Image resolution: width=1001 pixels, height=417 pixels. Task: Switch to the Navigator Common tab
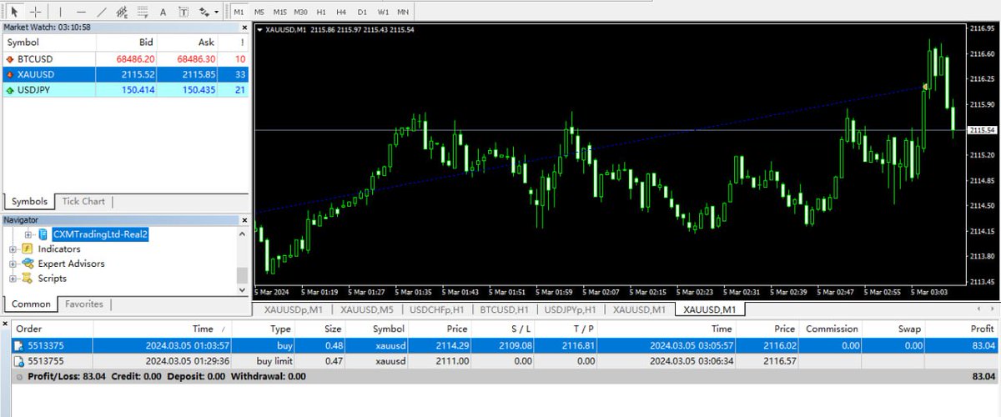coord(31,304)
